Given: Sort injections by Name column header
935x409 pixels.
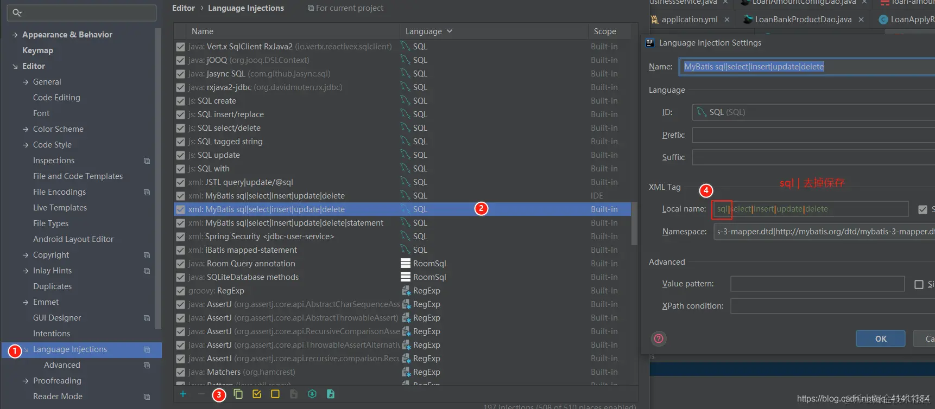Looking at the screenshot, I should [x=292, y=31].
